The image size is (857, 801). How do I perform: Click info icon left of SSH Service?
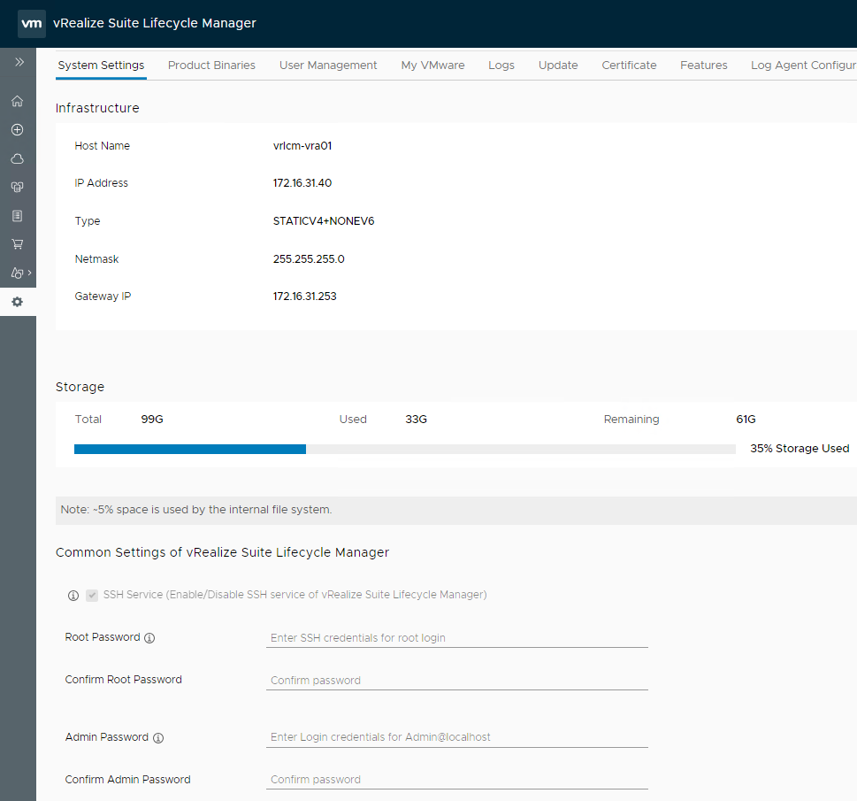[x=73, y=596]
